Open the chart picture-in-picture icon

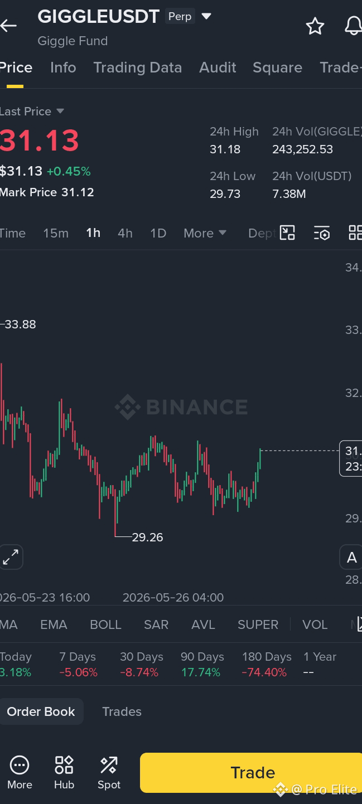(287, 233)
